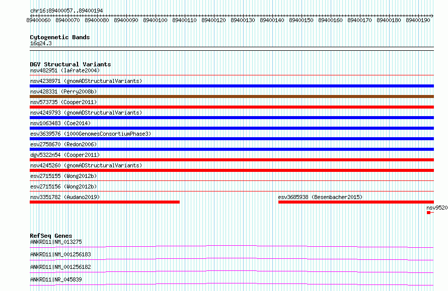Click ANKRD11|NM_001256182 transcript label

(x=60, y=267)
